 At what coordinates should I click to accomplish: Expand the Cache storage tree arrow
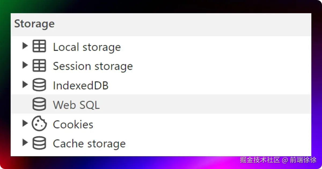tap(25, 143)
